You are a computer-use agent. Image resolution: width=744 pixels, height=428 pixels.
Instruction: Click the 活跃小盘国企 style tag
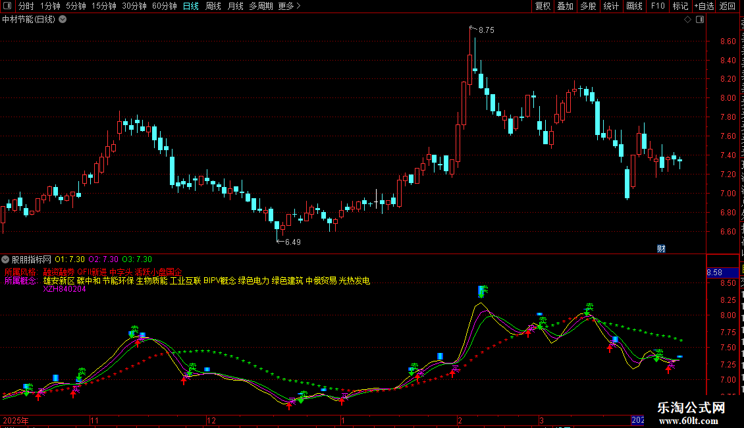click(x=159, y=272)
